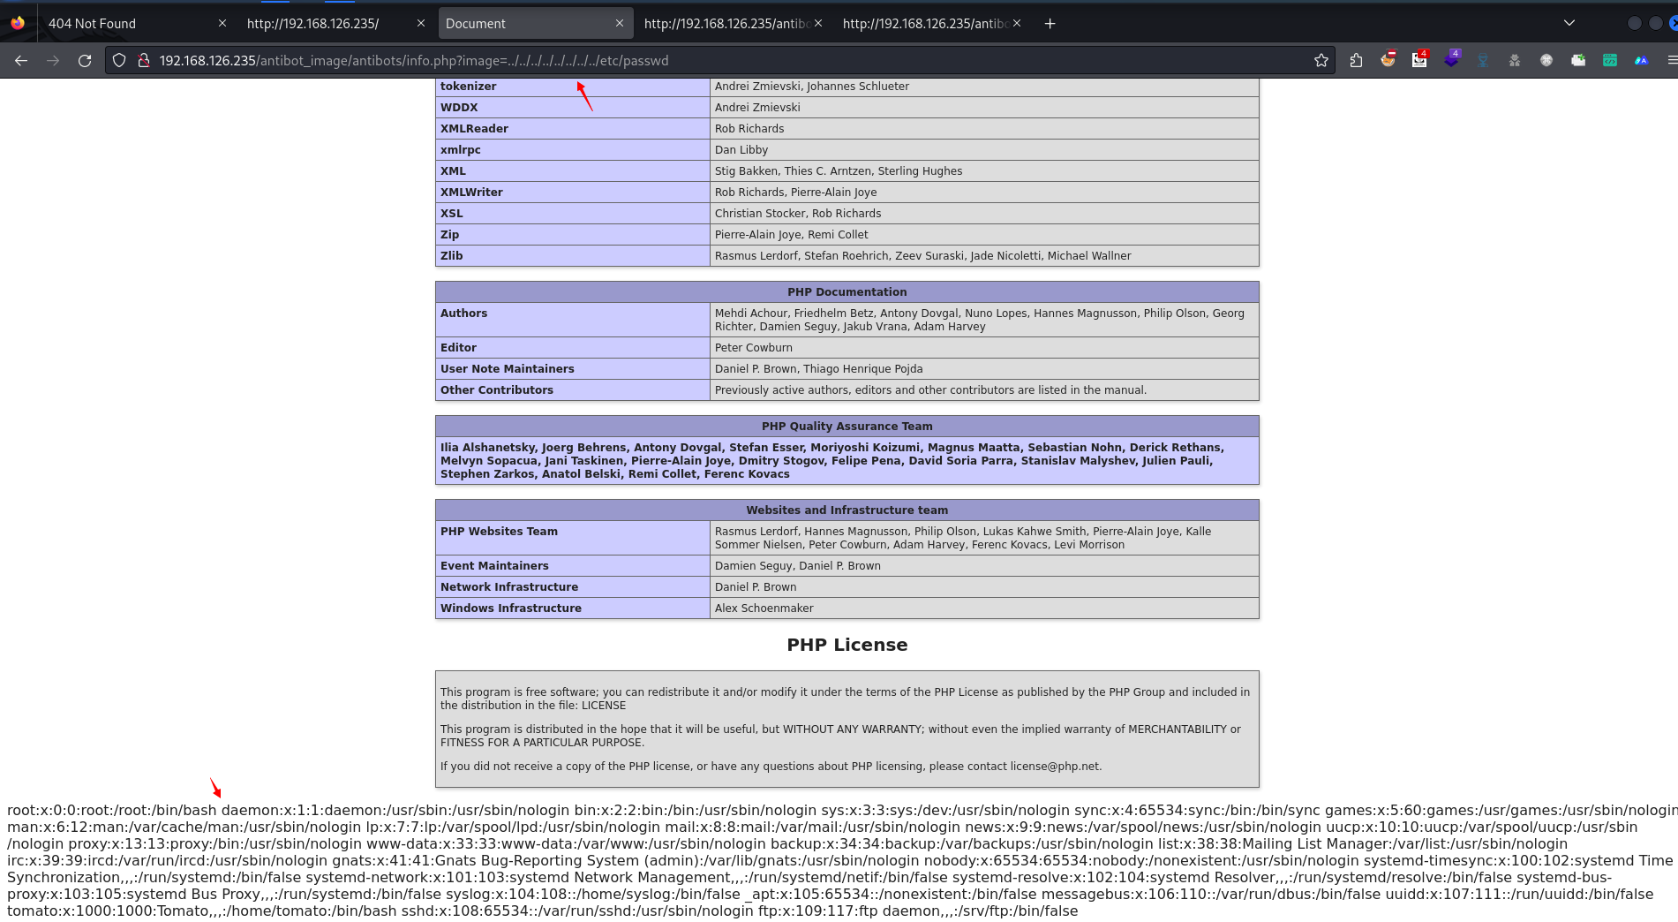1678x922 pixels.
Task: Close the fourth antibot tab
Action: (818, 24)
